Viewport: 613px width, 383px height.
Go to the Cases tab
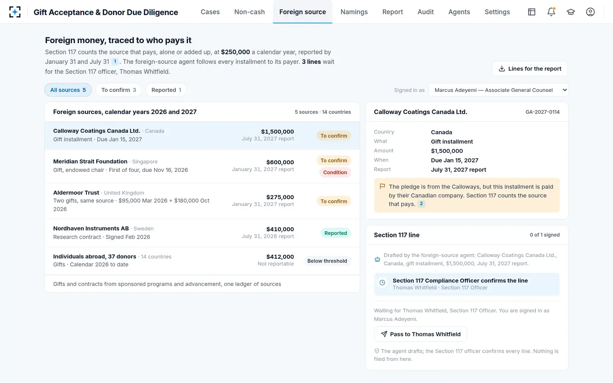210,12
